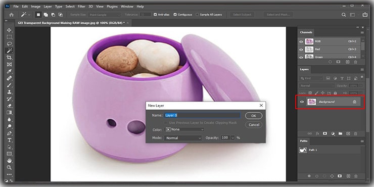Select the Blur tool
The height and width of the screenshot is (187, 374).
point(9,119)
